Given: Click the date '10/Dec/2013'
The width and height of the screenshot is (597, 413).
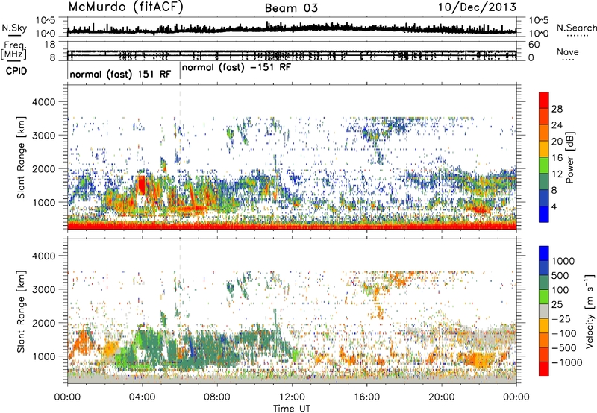Looking at the screenshot, I should (477, 7).
